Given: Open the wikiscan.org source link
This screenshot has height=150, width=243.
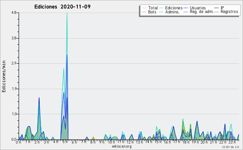Looking at the screenshot, I should coord(122,146).
